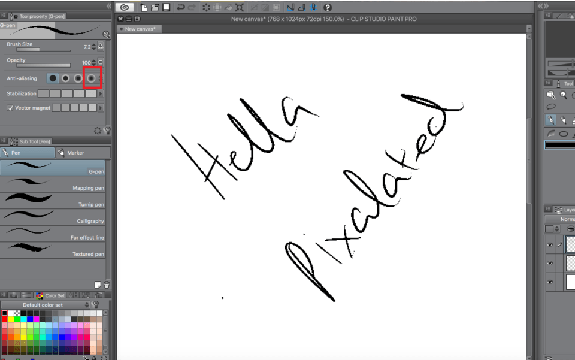Viewport: 575px width, 360px height.
Task: Select the strongest anti-aliasing option
Action: pyautogui.click(x=91, y=78)
